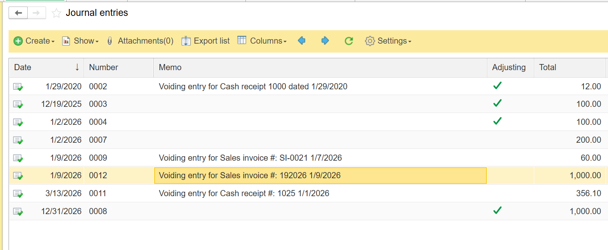Viewport: 608px width, 250px height.
Task: Toggle Adjusting checkmark for entry 0004
Action: (497, 121)
